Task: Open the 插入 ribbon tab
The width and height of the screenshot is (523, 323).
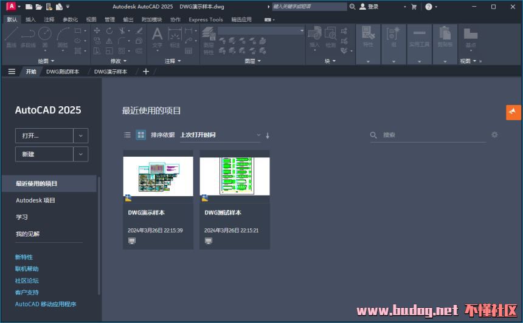Action: (30, 19)
